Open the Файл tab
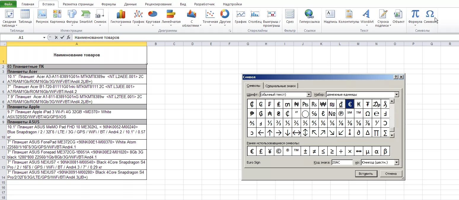This screenshot has height=200, width=459. coord(8,4)
